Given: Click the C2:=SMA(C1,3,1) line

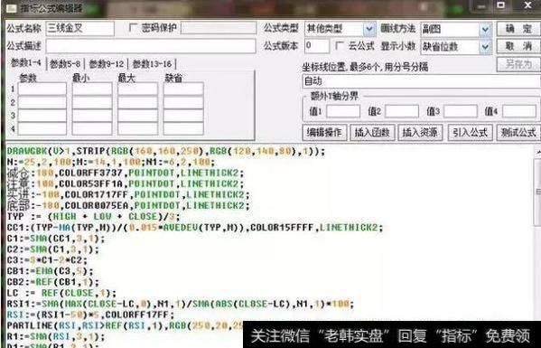Looking at the screenshot, I should (53, 249).
